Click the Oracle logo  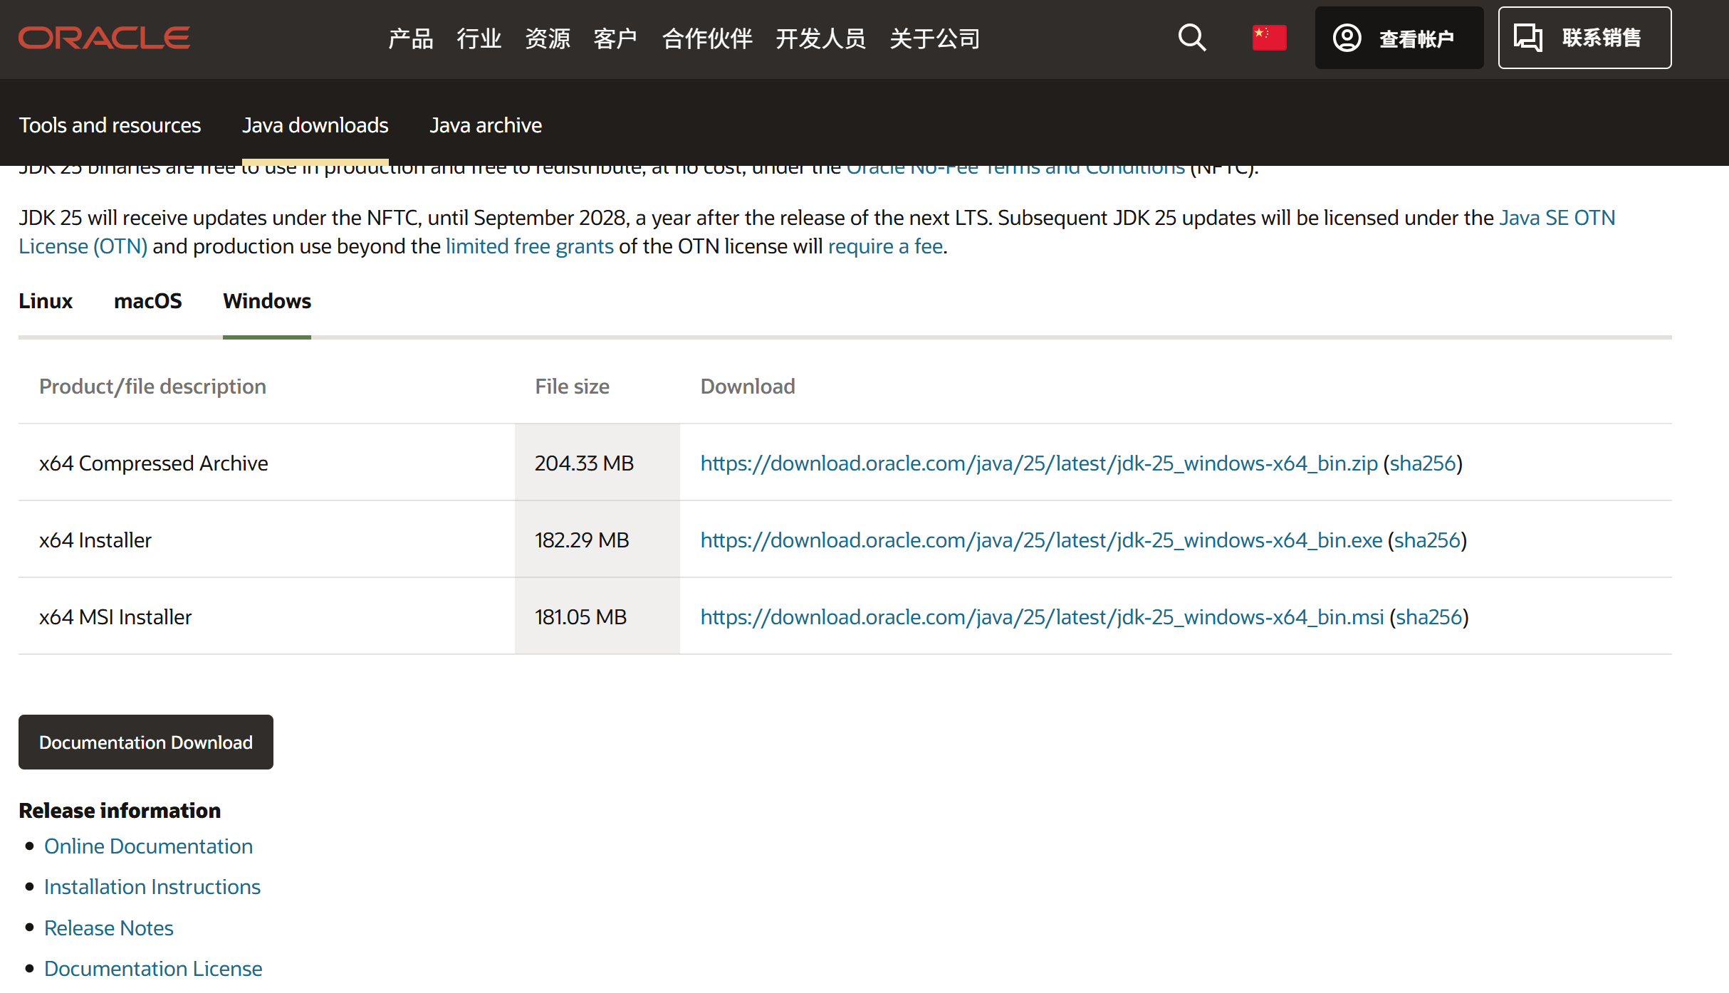104,38
